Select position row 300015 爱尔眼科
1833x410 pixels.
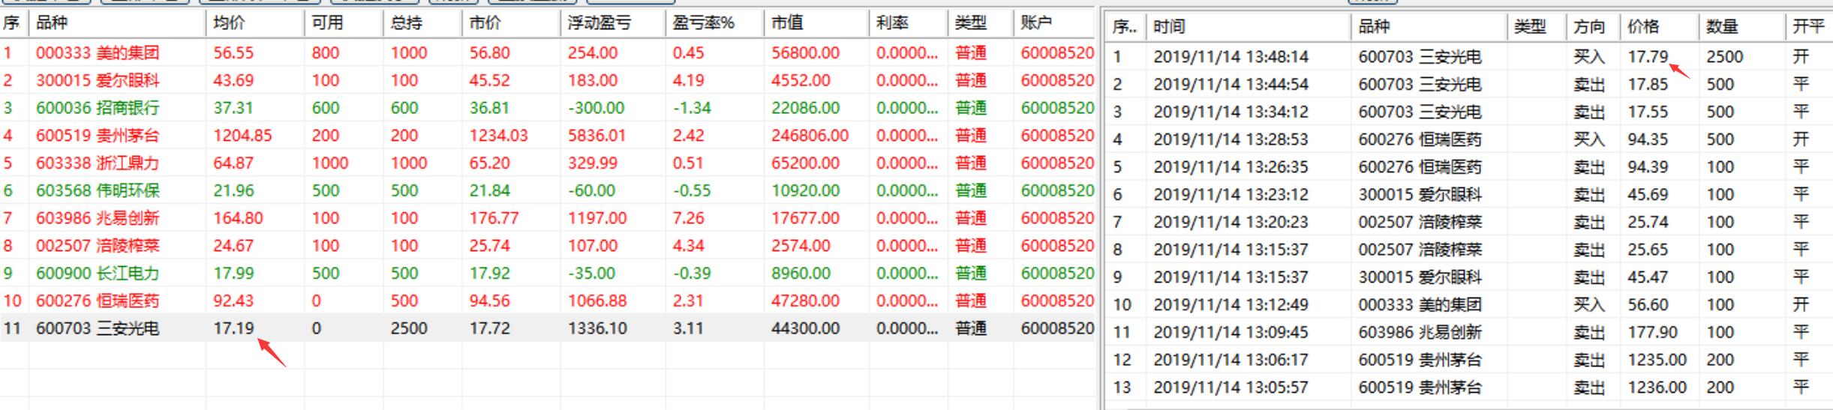pos(548,80)
